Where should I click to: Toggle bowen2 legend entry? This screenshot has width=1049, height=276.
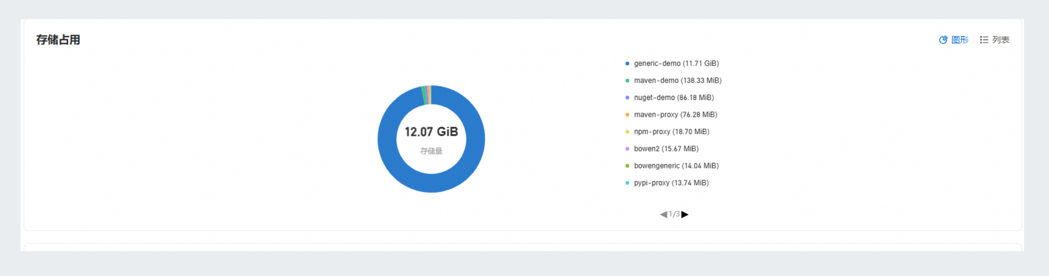click(666, 149)
